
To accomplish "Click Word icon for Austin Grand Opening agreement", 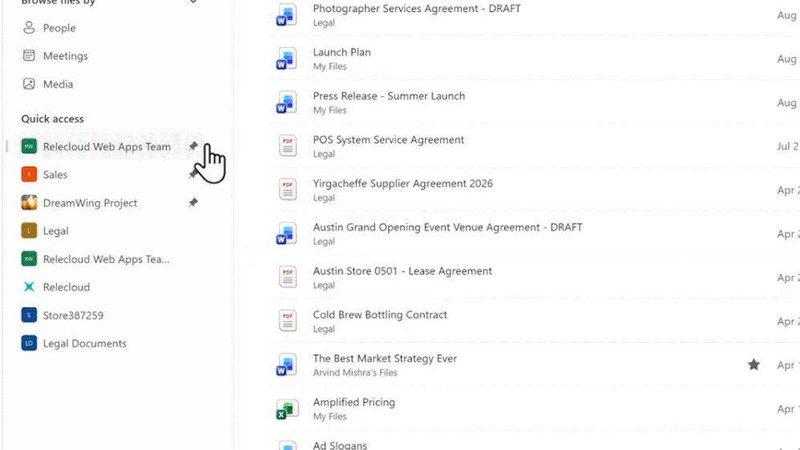I will click(x=287, y=234).
